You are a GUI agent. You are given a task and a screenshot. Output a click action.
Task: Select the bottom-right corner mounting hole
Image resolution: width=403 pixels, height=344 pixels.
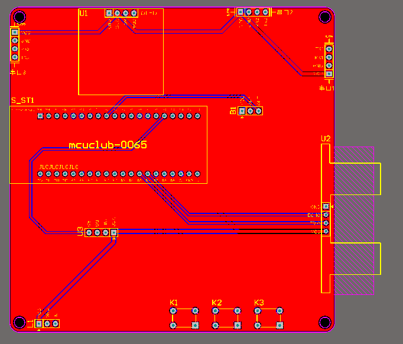coord(325,322)
